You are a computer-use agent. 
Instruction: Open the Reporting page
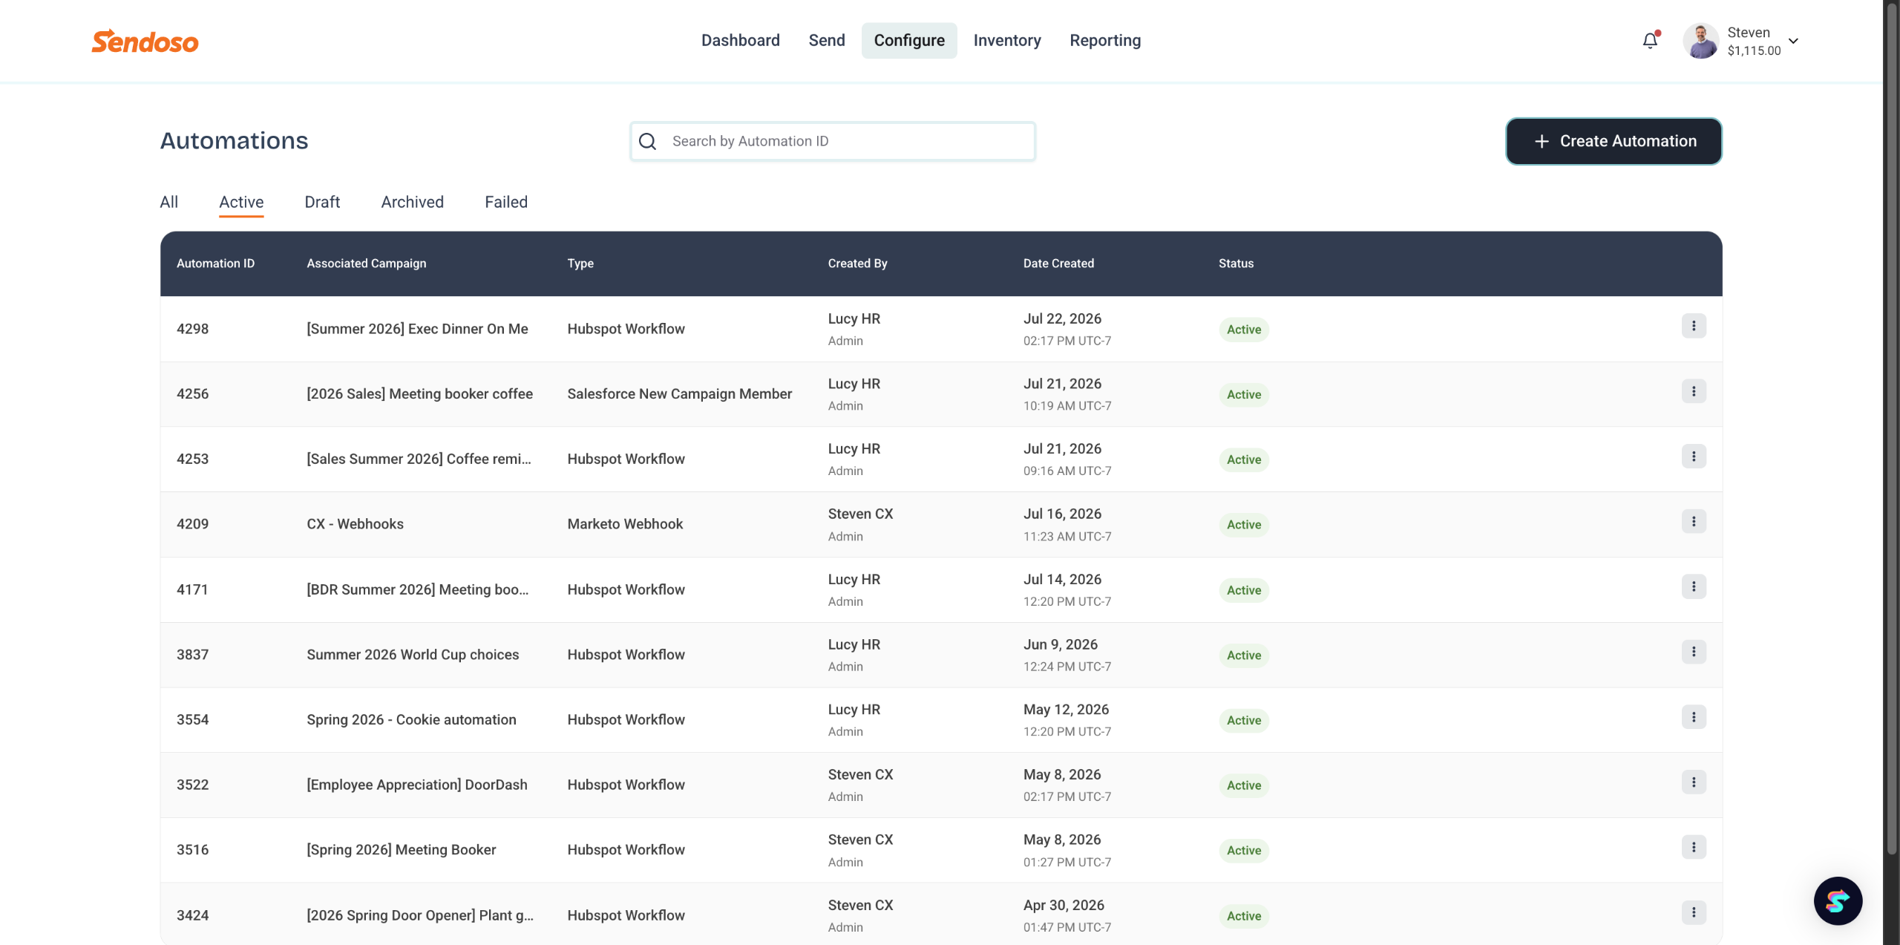(1105, 40)
